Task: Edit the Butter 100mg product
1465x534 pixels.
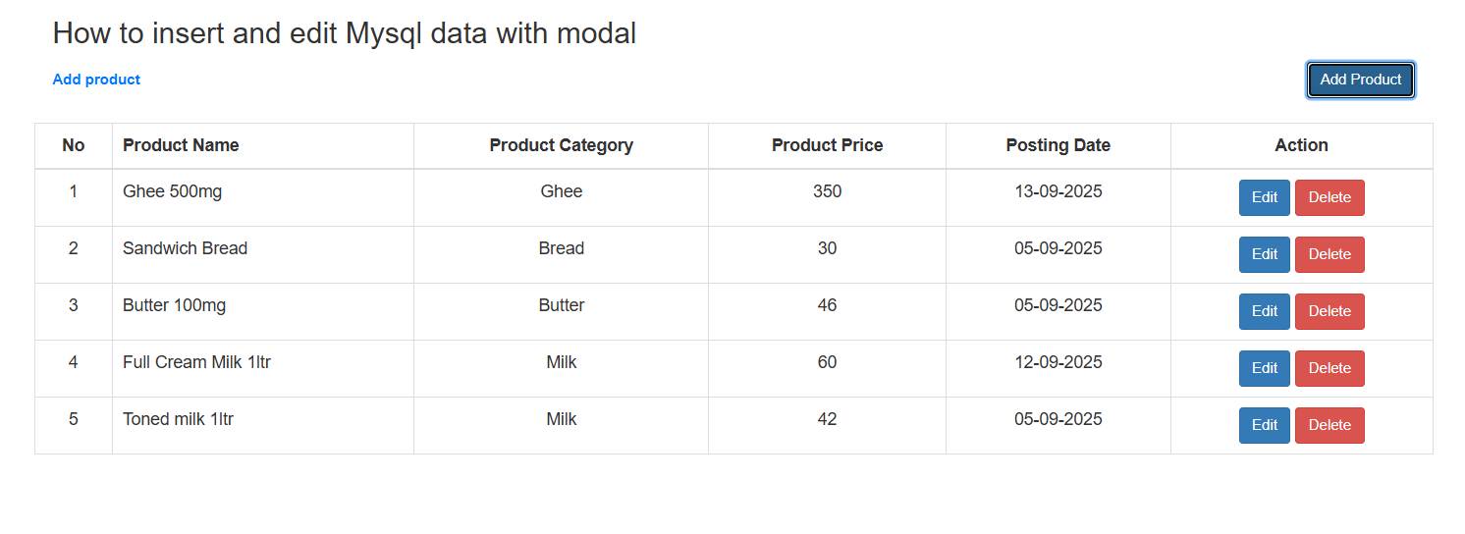Action: pyautogui.click(x=1264, y=311)
